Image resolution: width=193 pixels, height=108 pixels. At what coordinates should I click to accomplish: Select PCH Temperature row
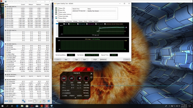[x=27, y=76]
